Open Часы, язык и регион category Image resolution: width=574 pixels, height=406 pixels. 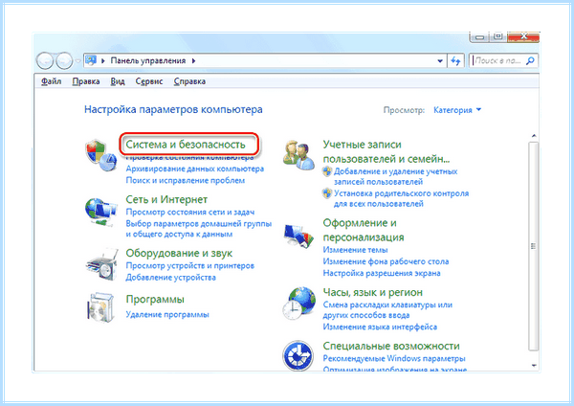click(x=373, y=292)
